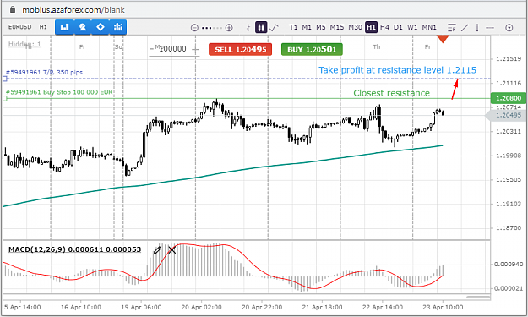Click the 23 Apr 10:00 time label
This screenshot has height=317, width=528.
coord(443,307)
